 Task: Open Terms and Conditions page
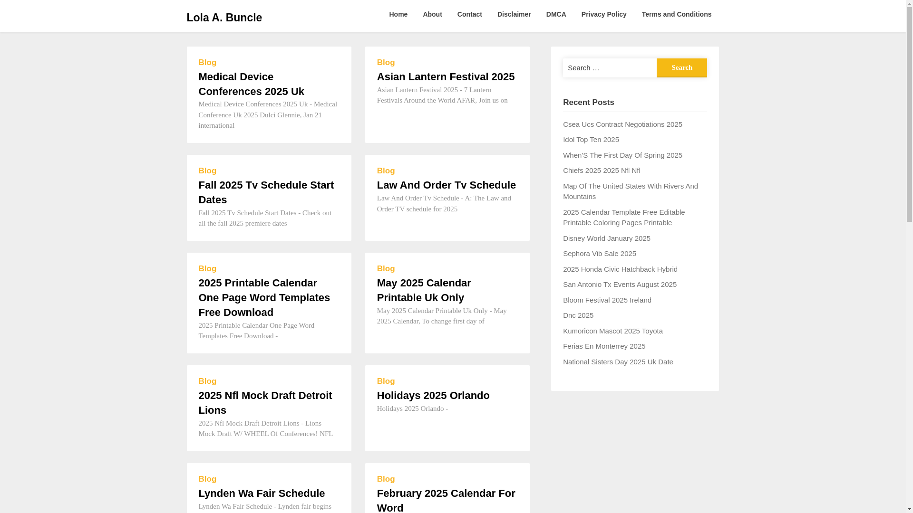point(677,14)
